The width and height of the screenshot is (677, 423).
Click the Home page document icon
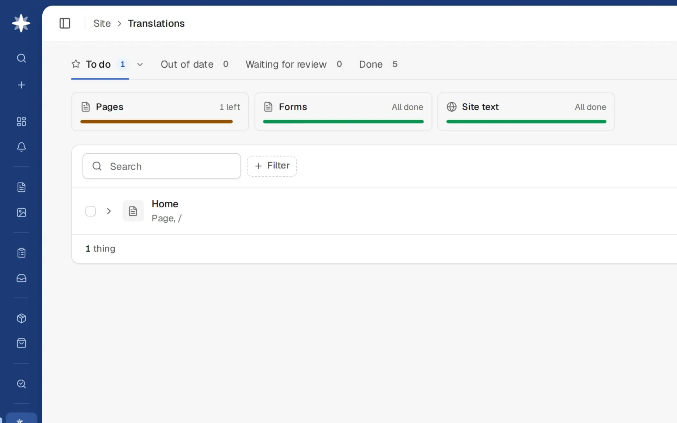pyautogui.click(x=133, y=211)
